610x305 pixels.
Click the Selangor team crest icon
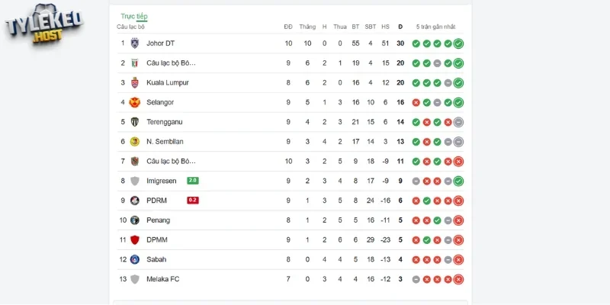(135, 102)
